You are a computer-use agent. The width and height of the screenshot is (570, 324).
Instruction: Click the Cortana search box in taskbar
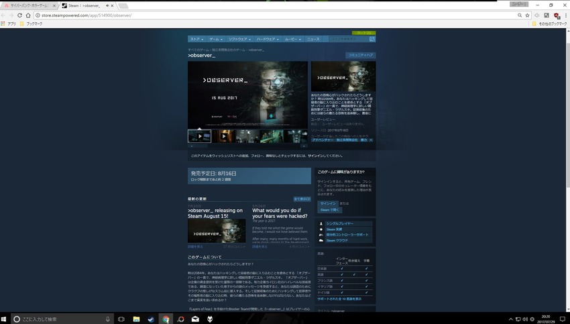click(62, 319)
